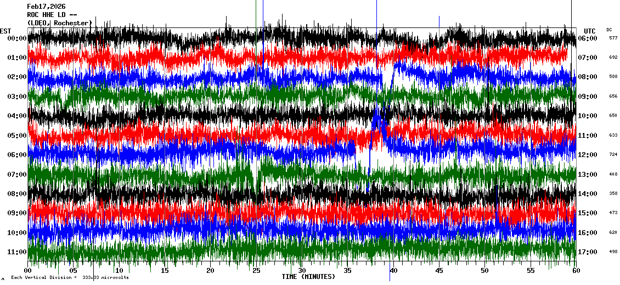Click the DC value 724
This screenshot has height=285, width=620.
point(613,155)
